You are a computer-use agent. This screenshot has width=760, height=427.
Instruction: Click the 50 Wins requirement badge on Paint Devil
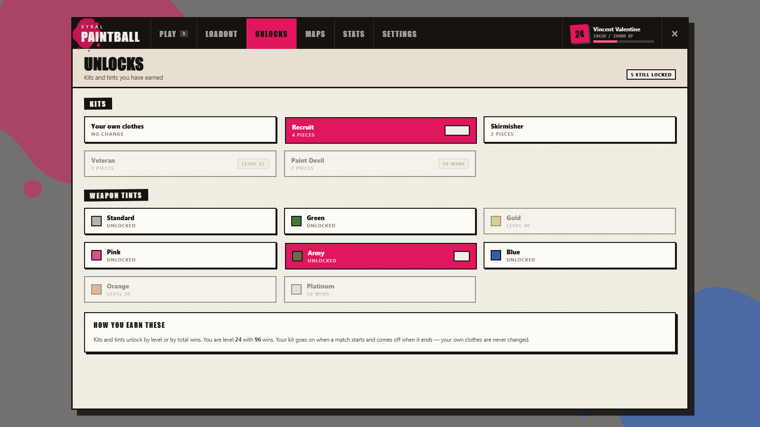453,164
